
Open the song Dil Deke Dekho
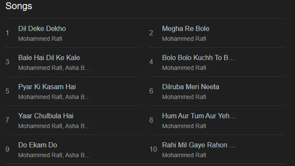click(42, 29)
